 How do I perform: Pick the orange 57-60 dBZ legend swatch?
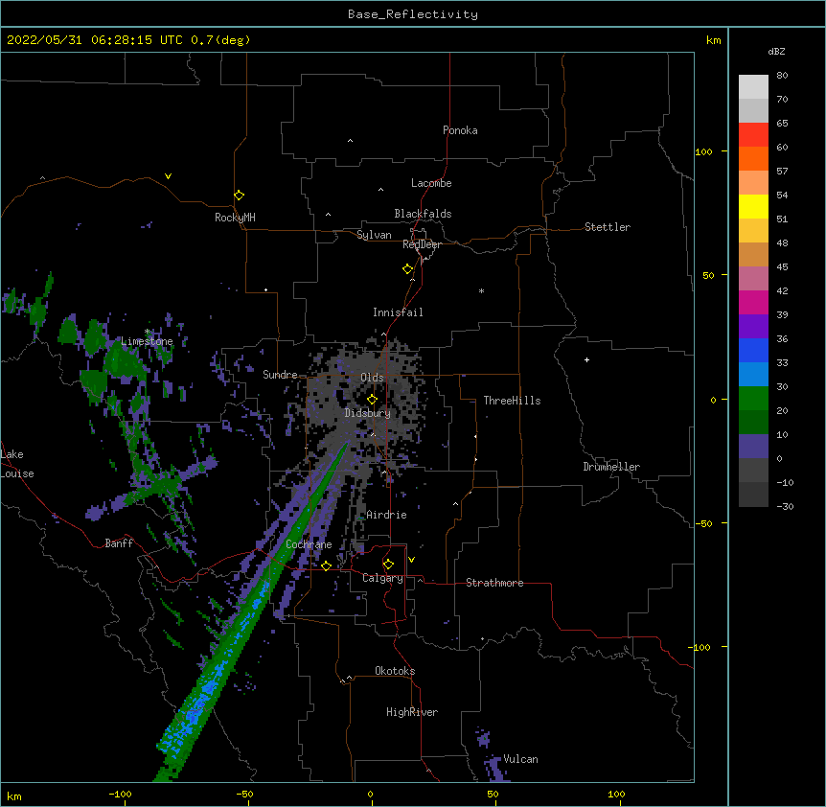(753, 158)
